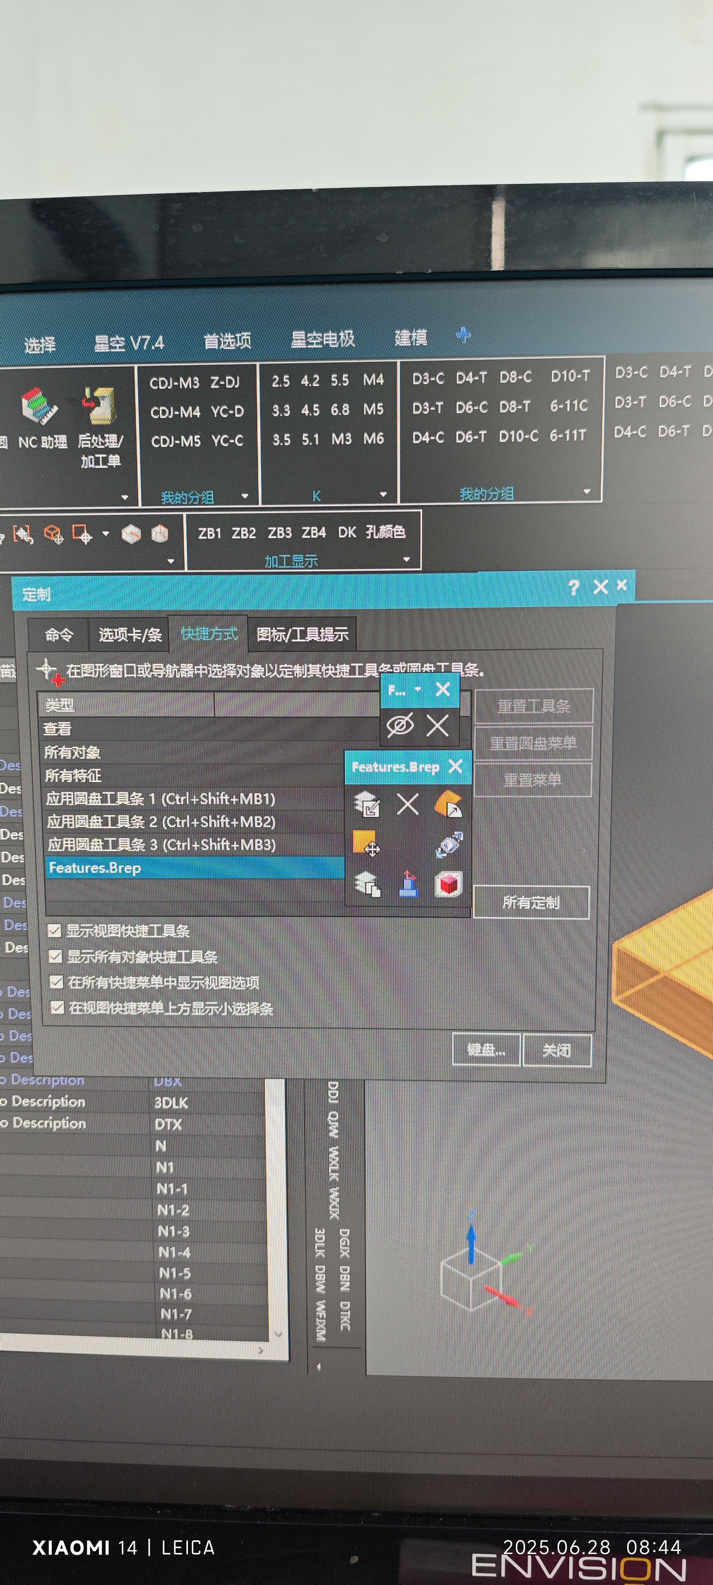Open the dropdown arrow under NC 助理 group

[x=125, y=497]
